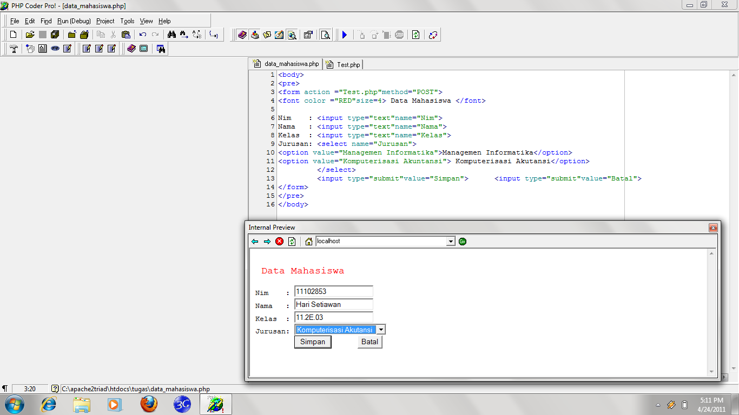Image resolution: width=739 pixels, height=415 pixels.
Task: Click line number 10 in the code gutter
Action: (270, 152)
